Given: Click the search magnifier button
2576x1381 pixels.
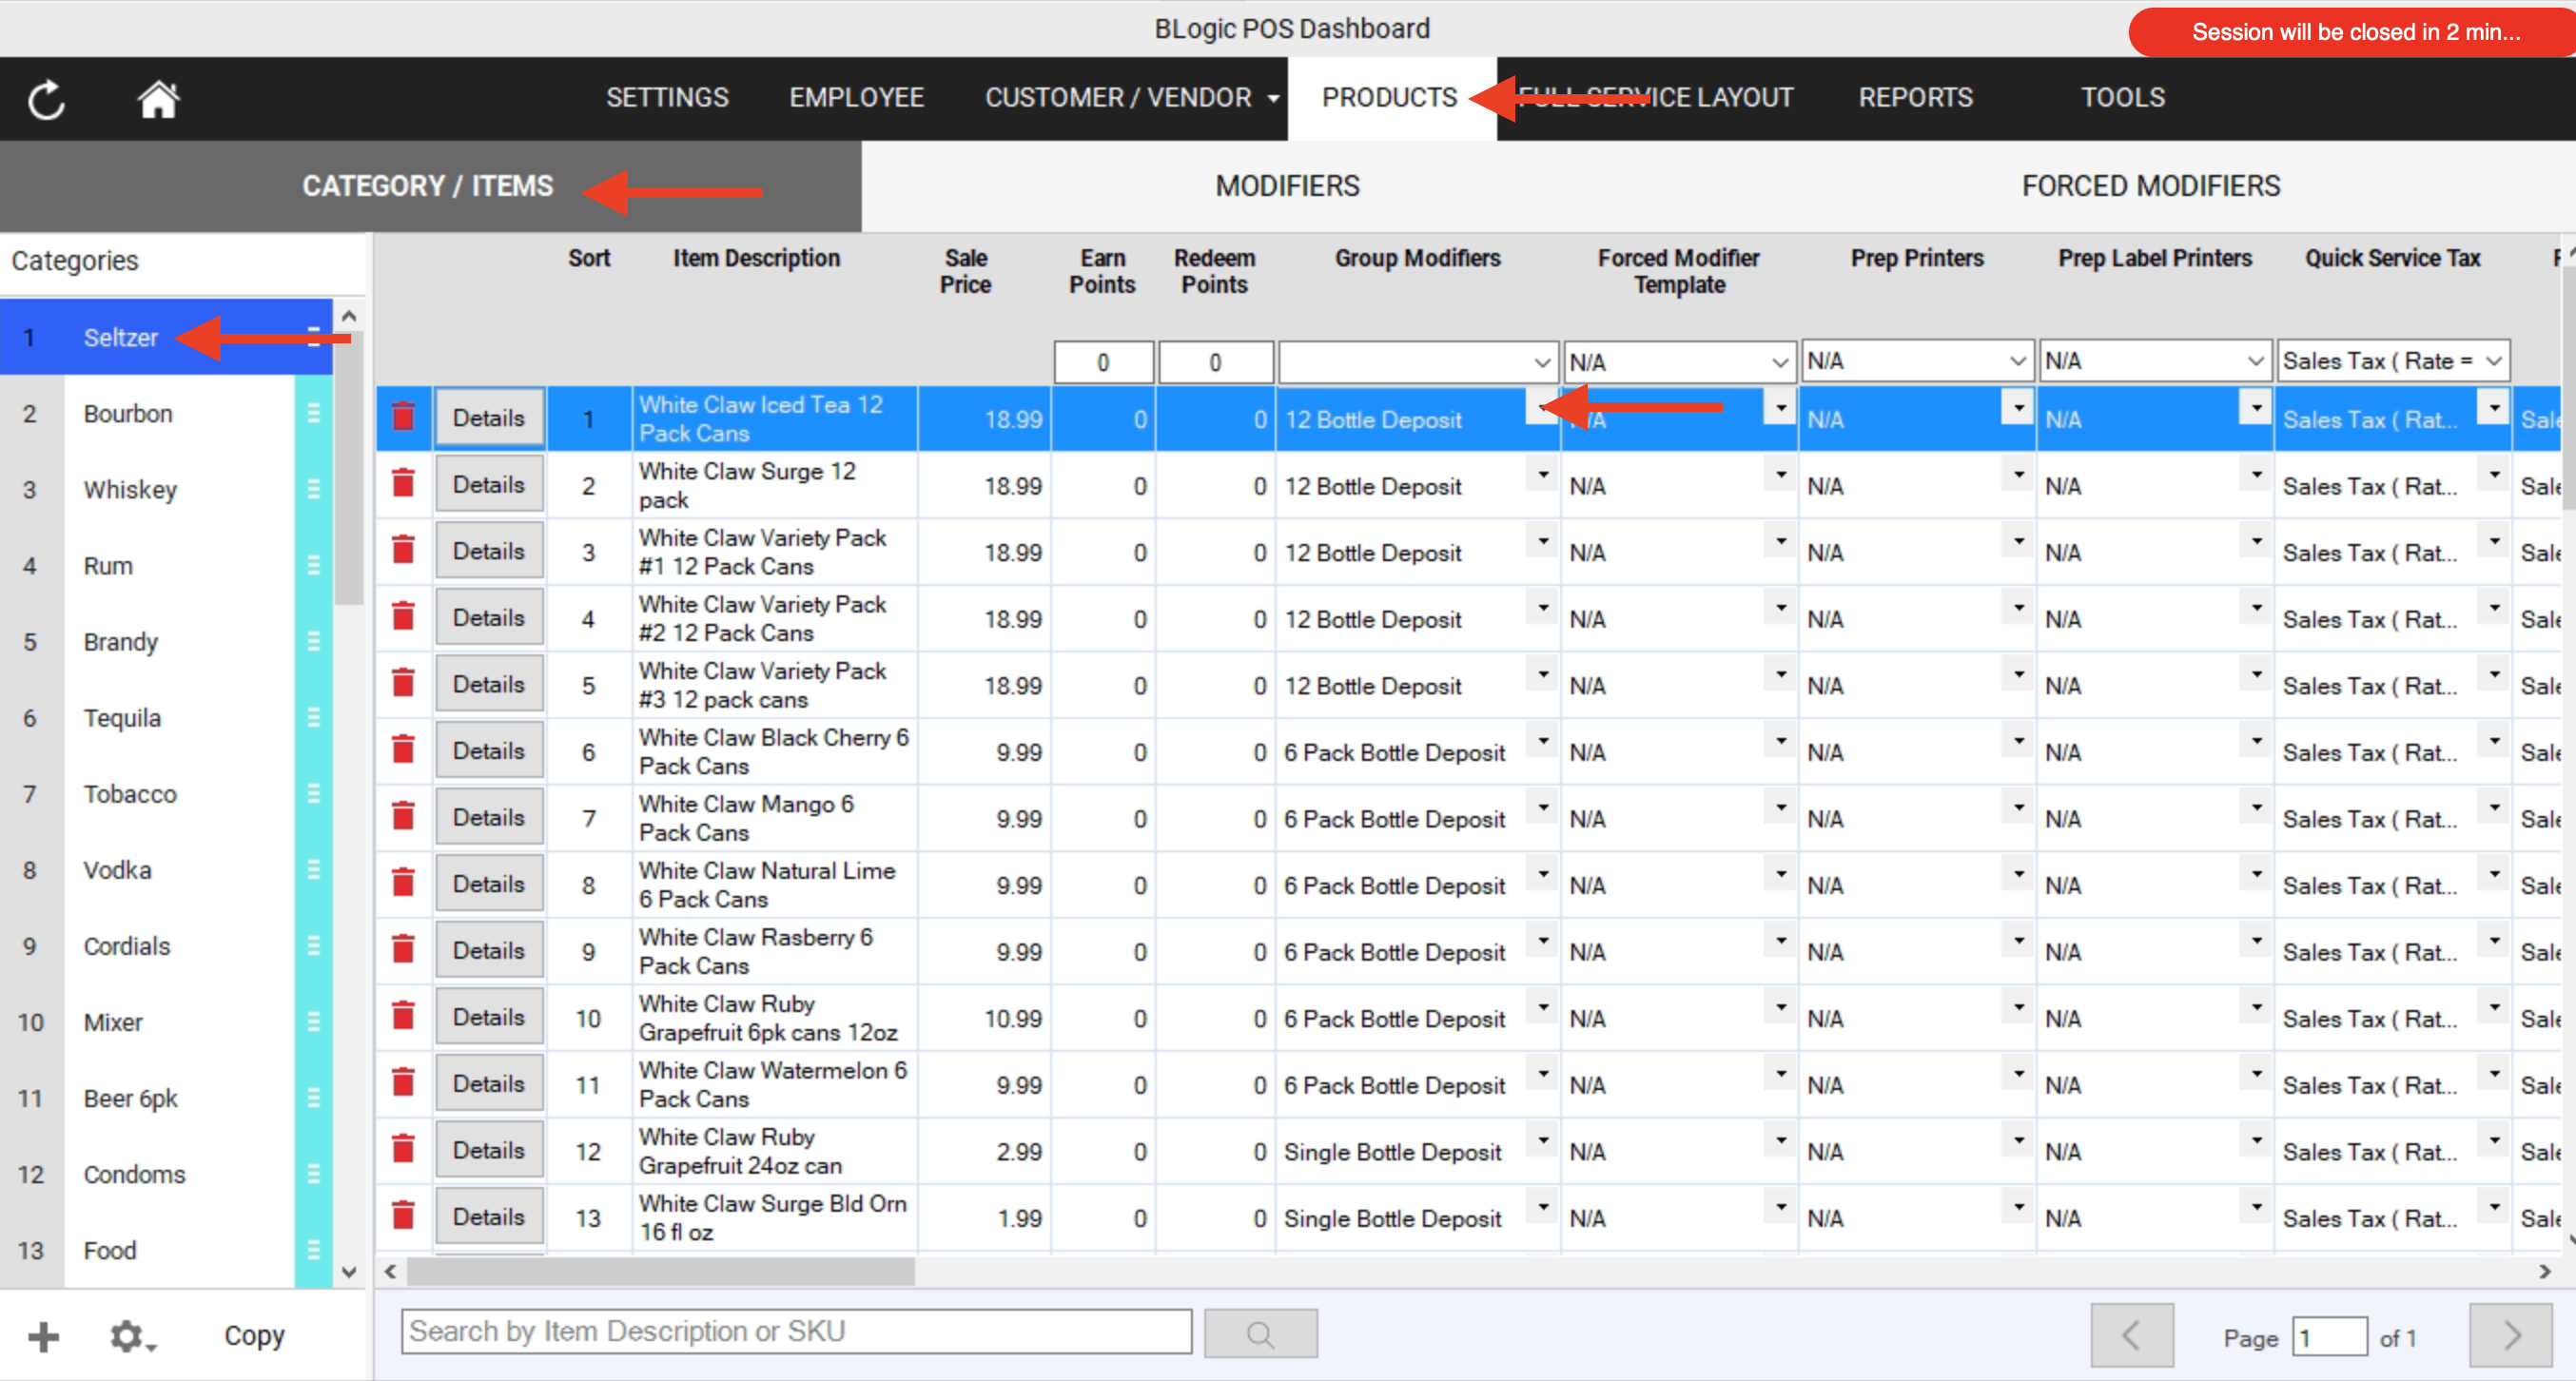Looking at the screenshot, I should point(1260,1333).
